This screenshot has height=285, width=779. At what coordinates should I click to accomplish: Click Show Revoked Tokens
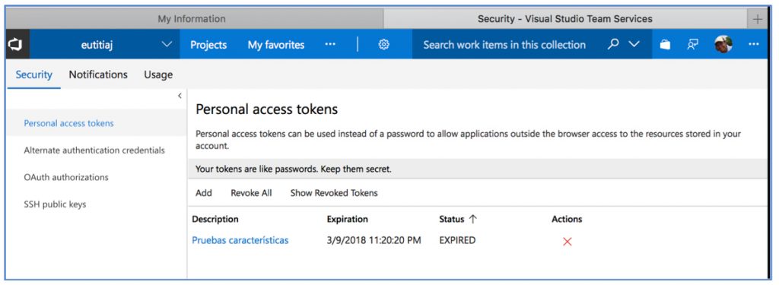click(335, 193)
